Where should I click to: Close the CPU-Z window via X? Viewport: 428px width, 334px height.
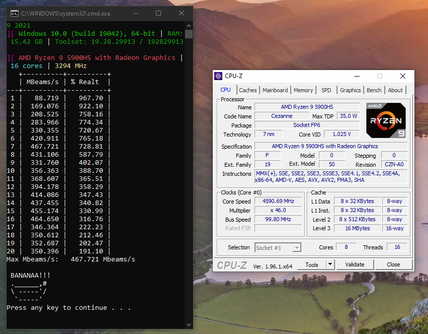403,76
